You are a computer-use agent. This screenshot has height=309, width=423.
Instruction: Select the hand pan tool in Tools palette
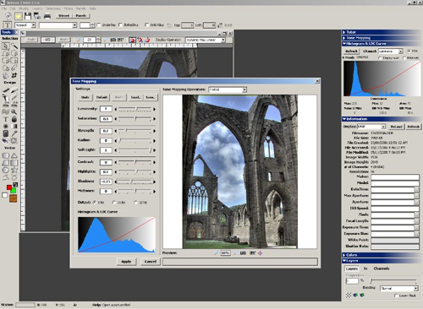click(6, 75)
